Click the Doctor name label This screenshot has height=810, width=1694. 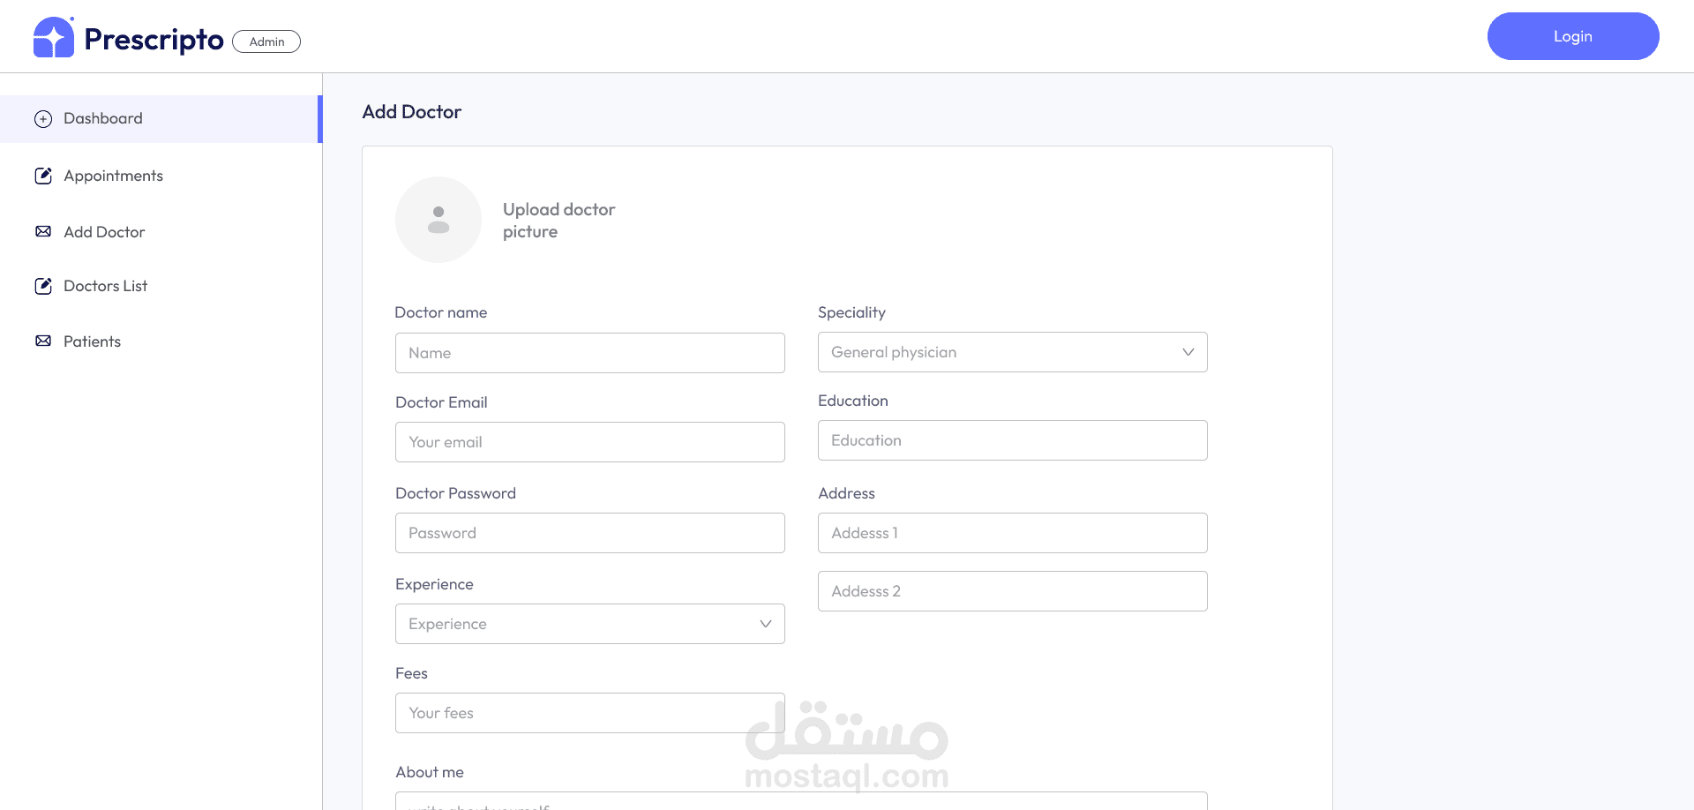pos(441,312)
